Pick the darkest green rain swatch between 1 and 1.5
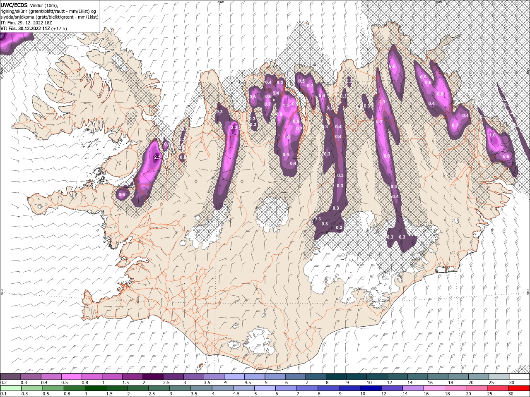The width and height of the screenshot is (530, 397). point(96,388)
